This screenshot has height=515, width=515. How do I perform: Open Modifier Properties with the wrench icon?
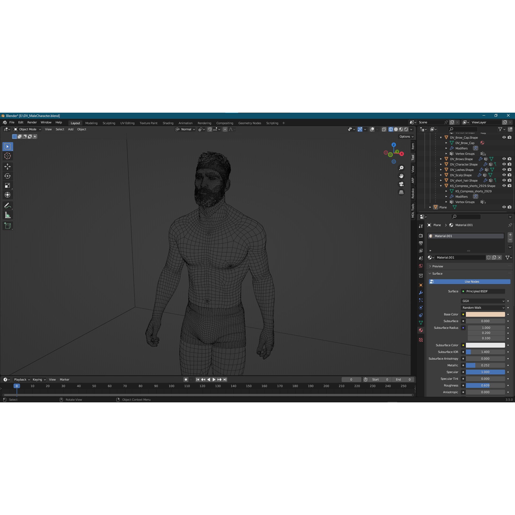(421, 293)
